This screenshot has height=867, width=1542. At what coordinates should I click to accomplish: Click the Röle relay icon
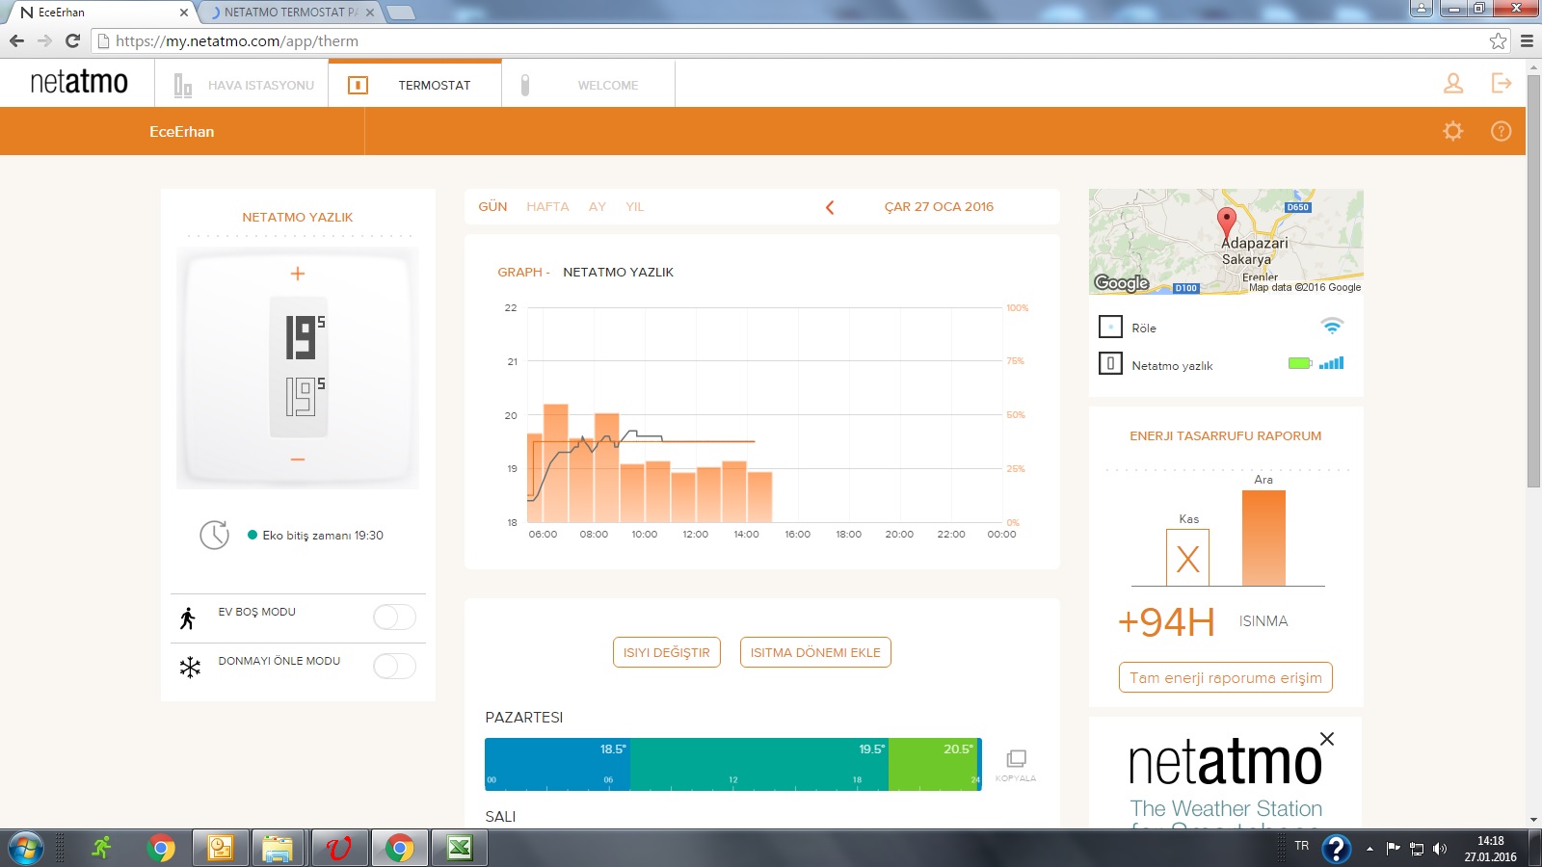(x=1110, y=328)
